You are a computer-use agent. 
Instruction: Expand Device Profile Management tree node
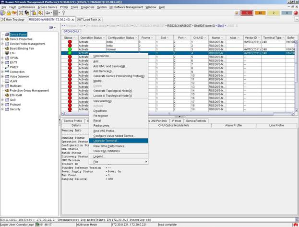click(x=2, y=44)
